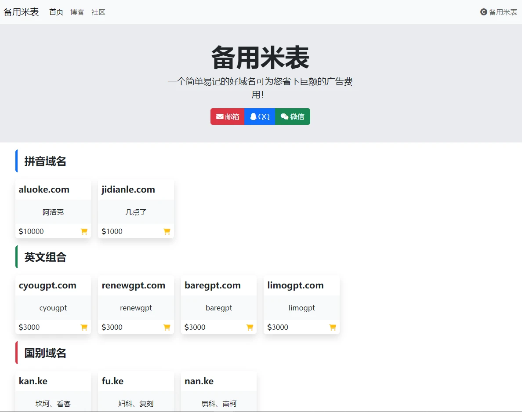Click the red 邮箱 email button
The width and height of the screenshot is (522, 412).
[228, 117]
